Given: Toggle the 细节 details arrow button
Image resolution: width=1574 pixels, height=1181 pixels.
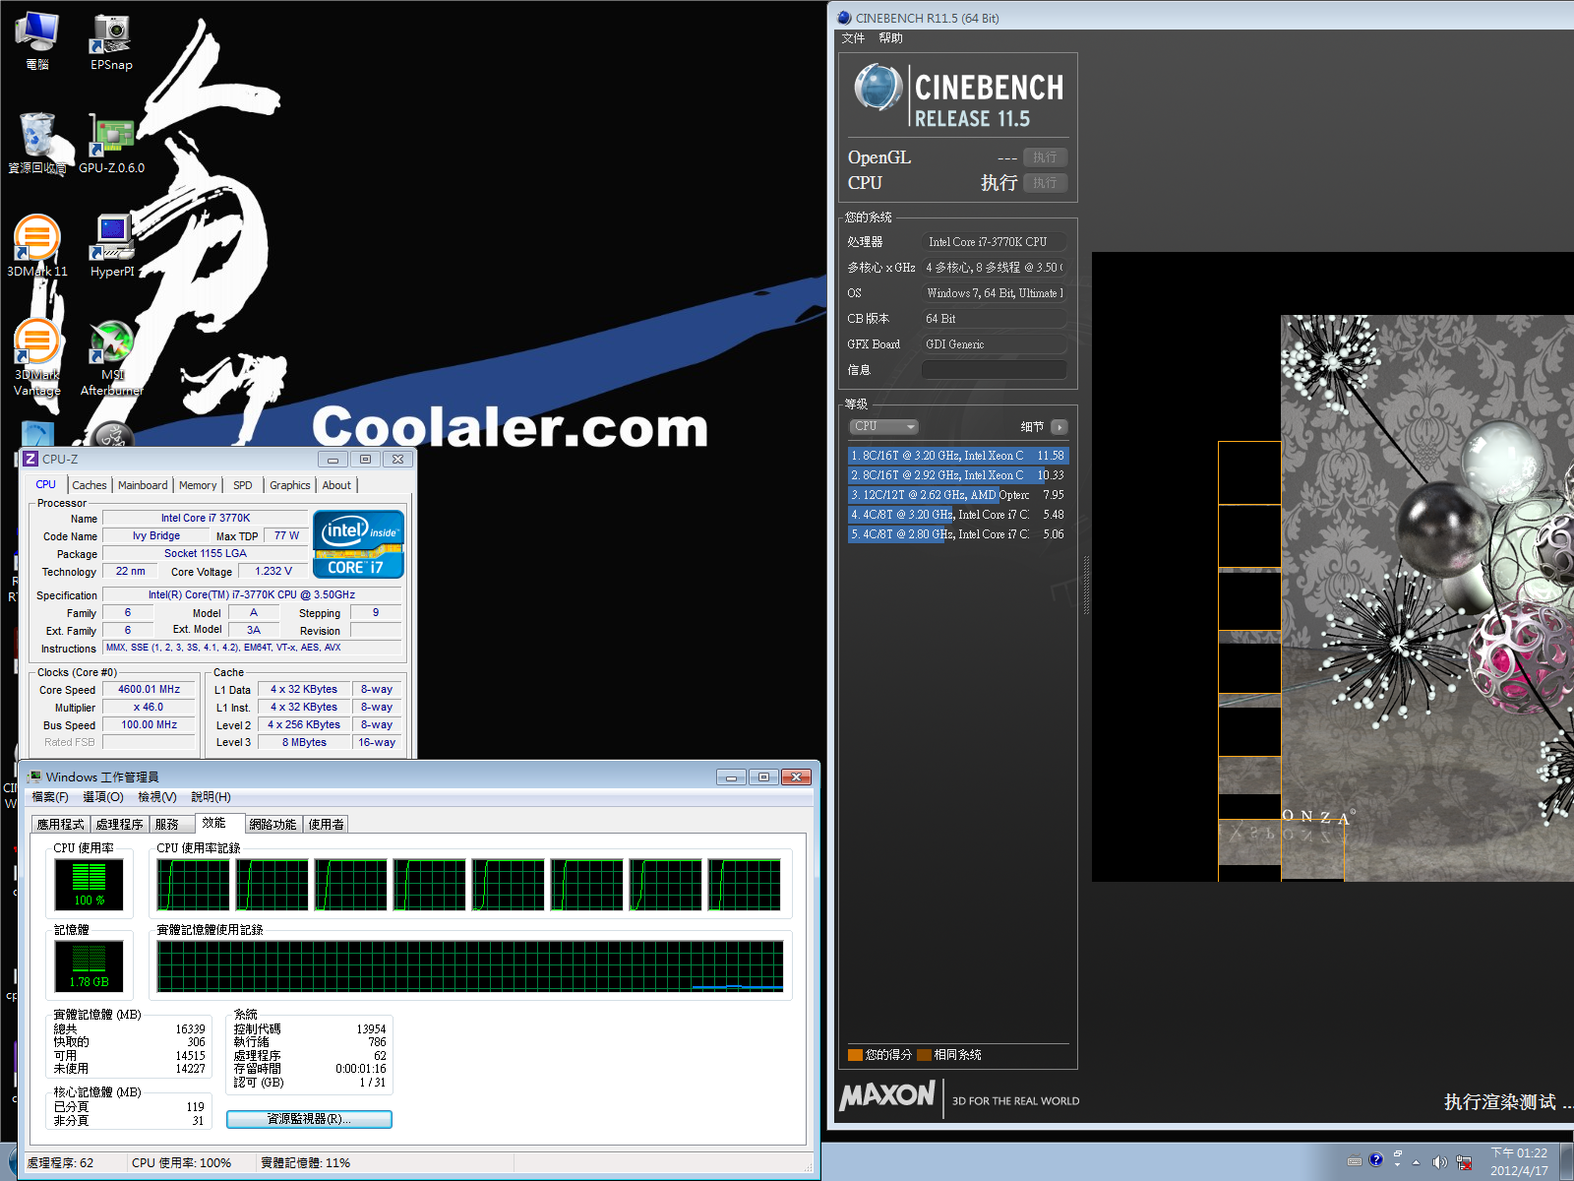Looking at the screenshot, I should pyautogui.click(x=1059, y=427).
